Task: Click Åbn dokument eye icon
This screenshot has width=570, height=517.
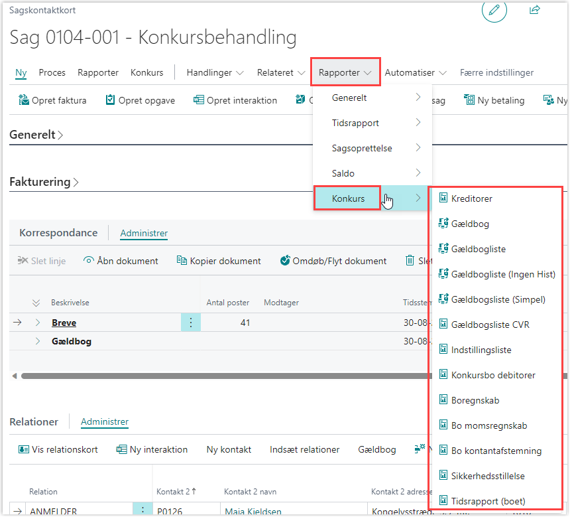Action: [x=88, y=261]
